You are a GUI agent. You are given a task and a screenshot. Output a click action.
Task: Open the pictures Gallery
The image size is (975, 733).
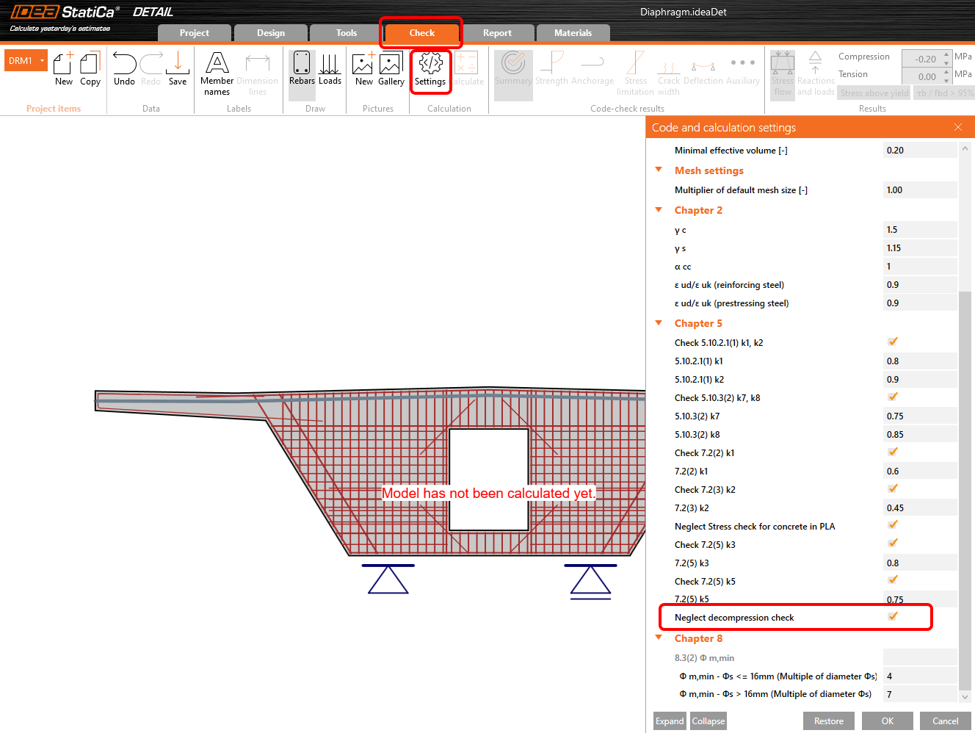coord(391,69)
